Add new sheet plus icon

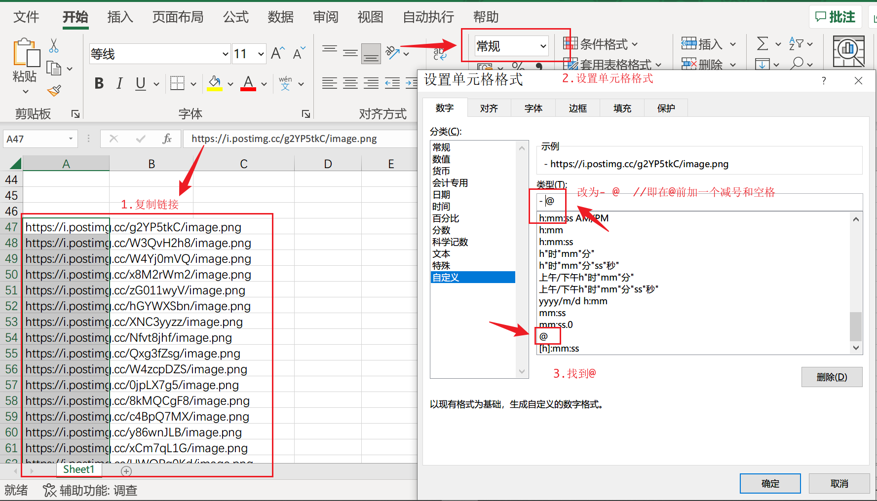click(126, 471)
